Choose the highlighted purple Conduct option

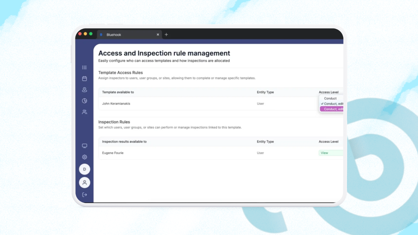coord(331,109)
